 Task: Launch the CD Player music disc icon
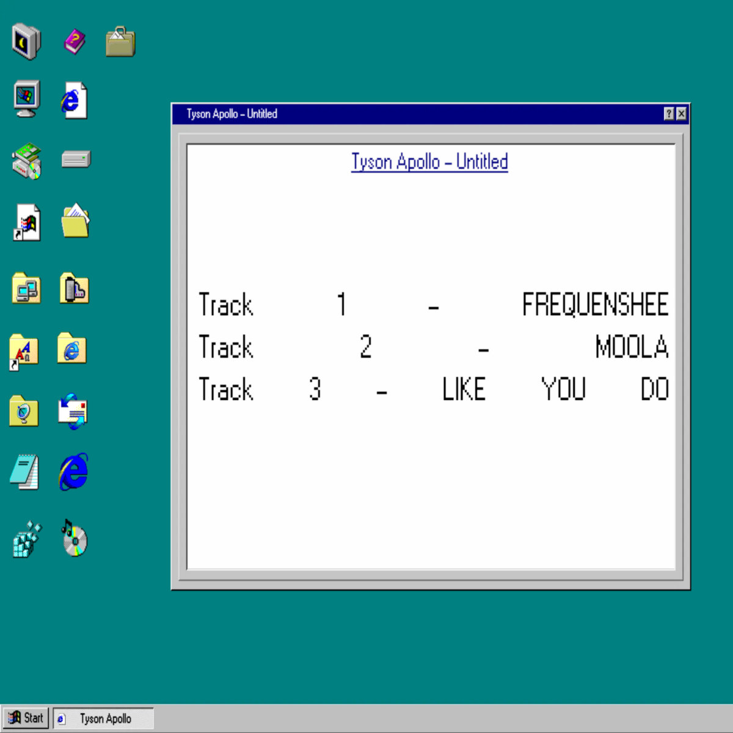75,539
